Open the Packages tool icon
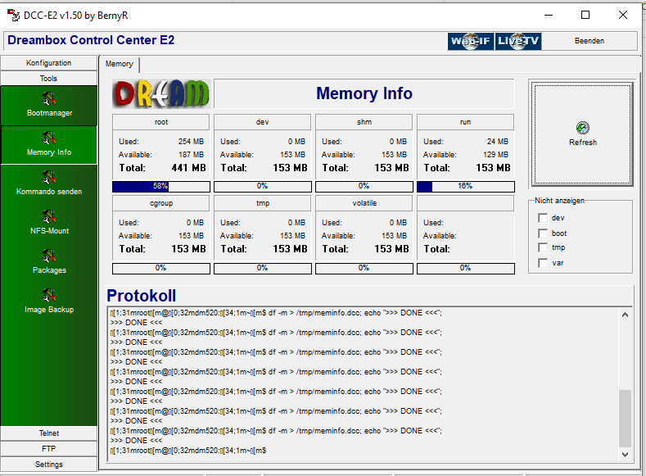The height and width of the screenshot is (476, 646). (x=49, y=256)
